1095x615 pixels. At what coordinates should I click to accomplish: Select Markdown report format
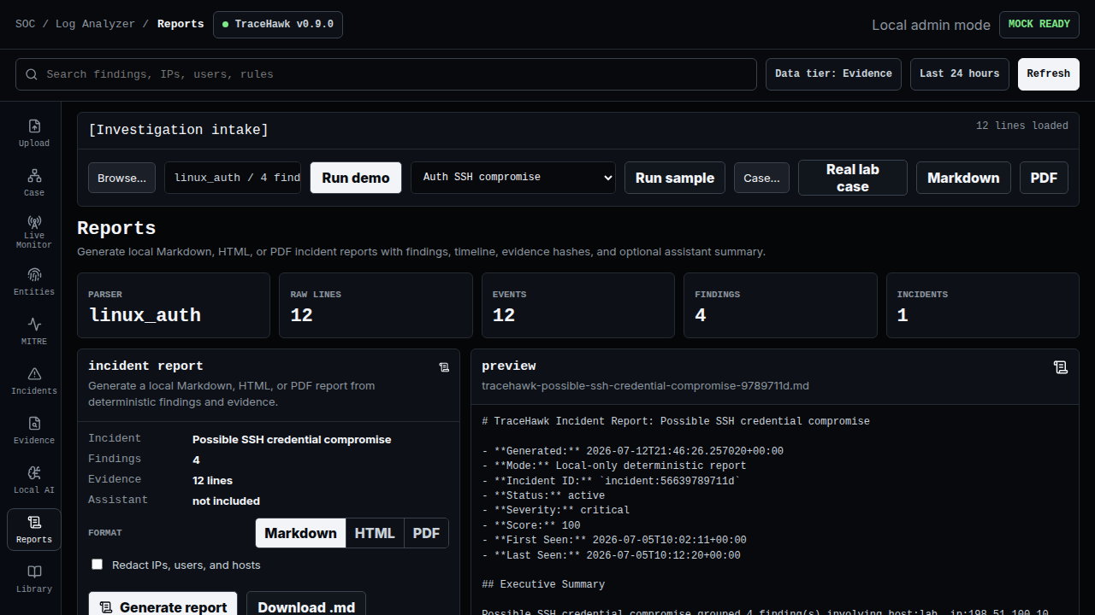pos(300,533)
